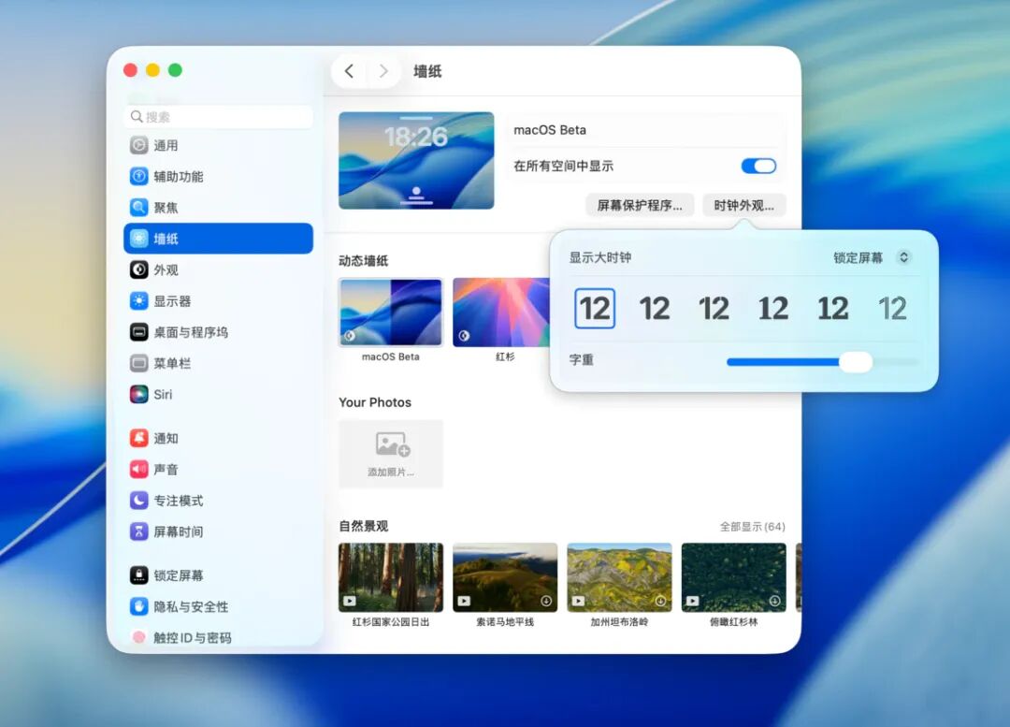Click the 添加照片 add photo icon

coord(392,444)
